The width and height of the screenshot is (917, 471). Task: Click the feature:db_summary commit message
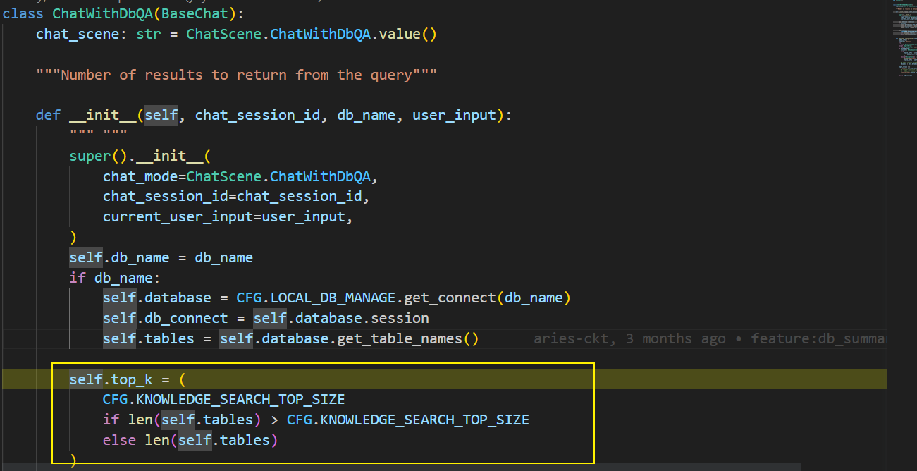(x=811, y=338)
